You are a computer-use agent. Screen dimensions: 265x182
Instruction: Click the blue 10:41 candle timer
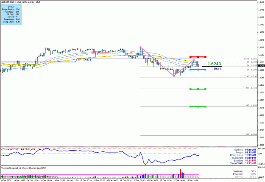tap(217, 69)
